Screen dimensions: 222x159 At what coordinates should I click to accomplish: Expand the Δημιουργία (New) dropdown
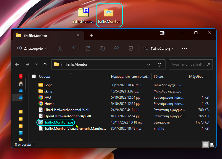coord(32,48)
